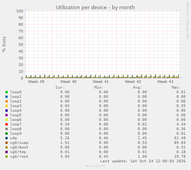Click the loop6 lime color swatch
The height and width of the screenshot is (170, 191).
click(7, 120)
